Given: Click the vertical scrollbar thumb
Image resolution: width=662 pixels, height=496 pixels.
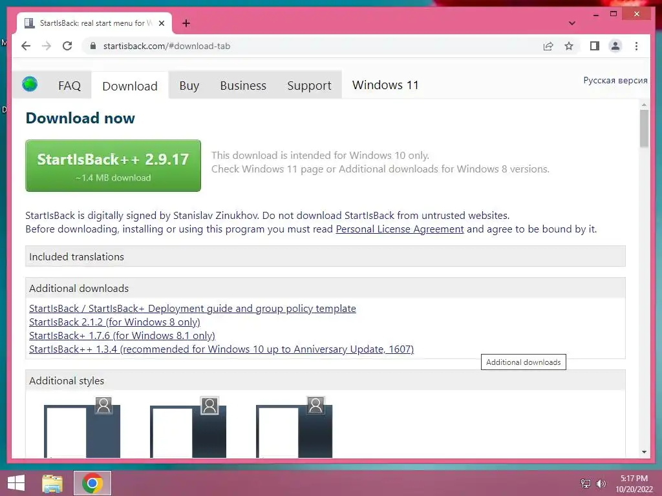Looking at the screenshot, I should [644, 129].
